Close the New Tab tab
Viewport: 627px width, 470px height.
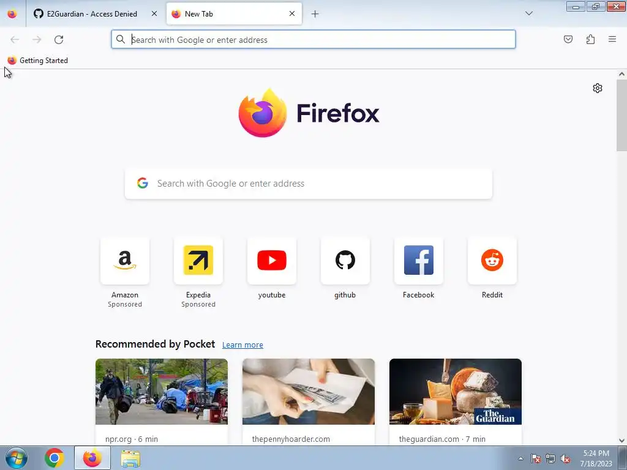pyautogui.click(x=292, y=13)
